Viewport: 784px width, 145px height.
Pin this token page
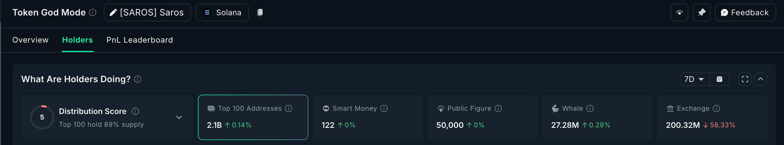tap(701, 12)
